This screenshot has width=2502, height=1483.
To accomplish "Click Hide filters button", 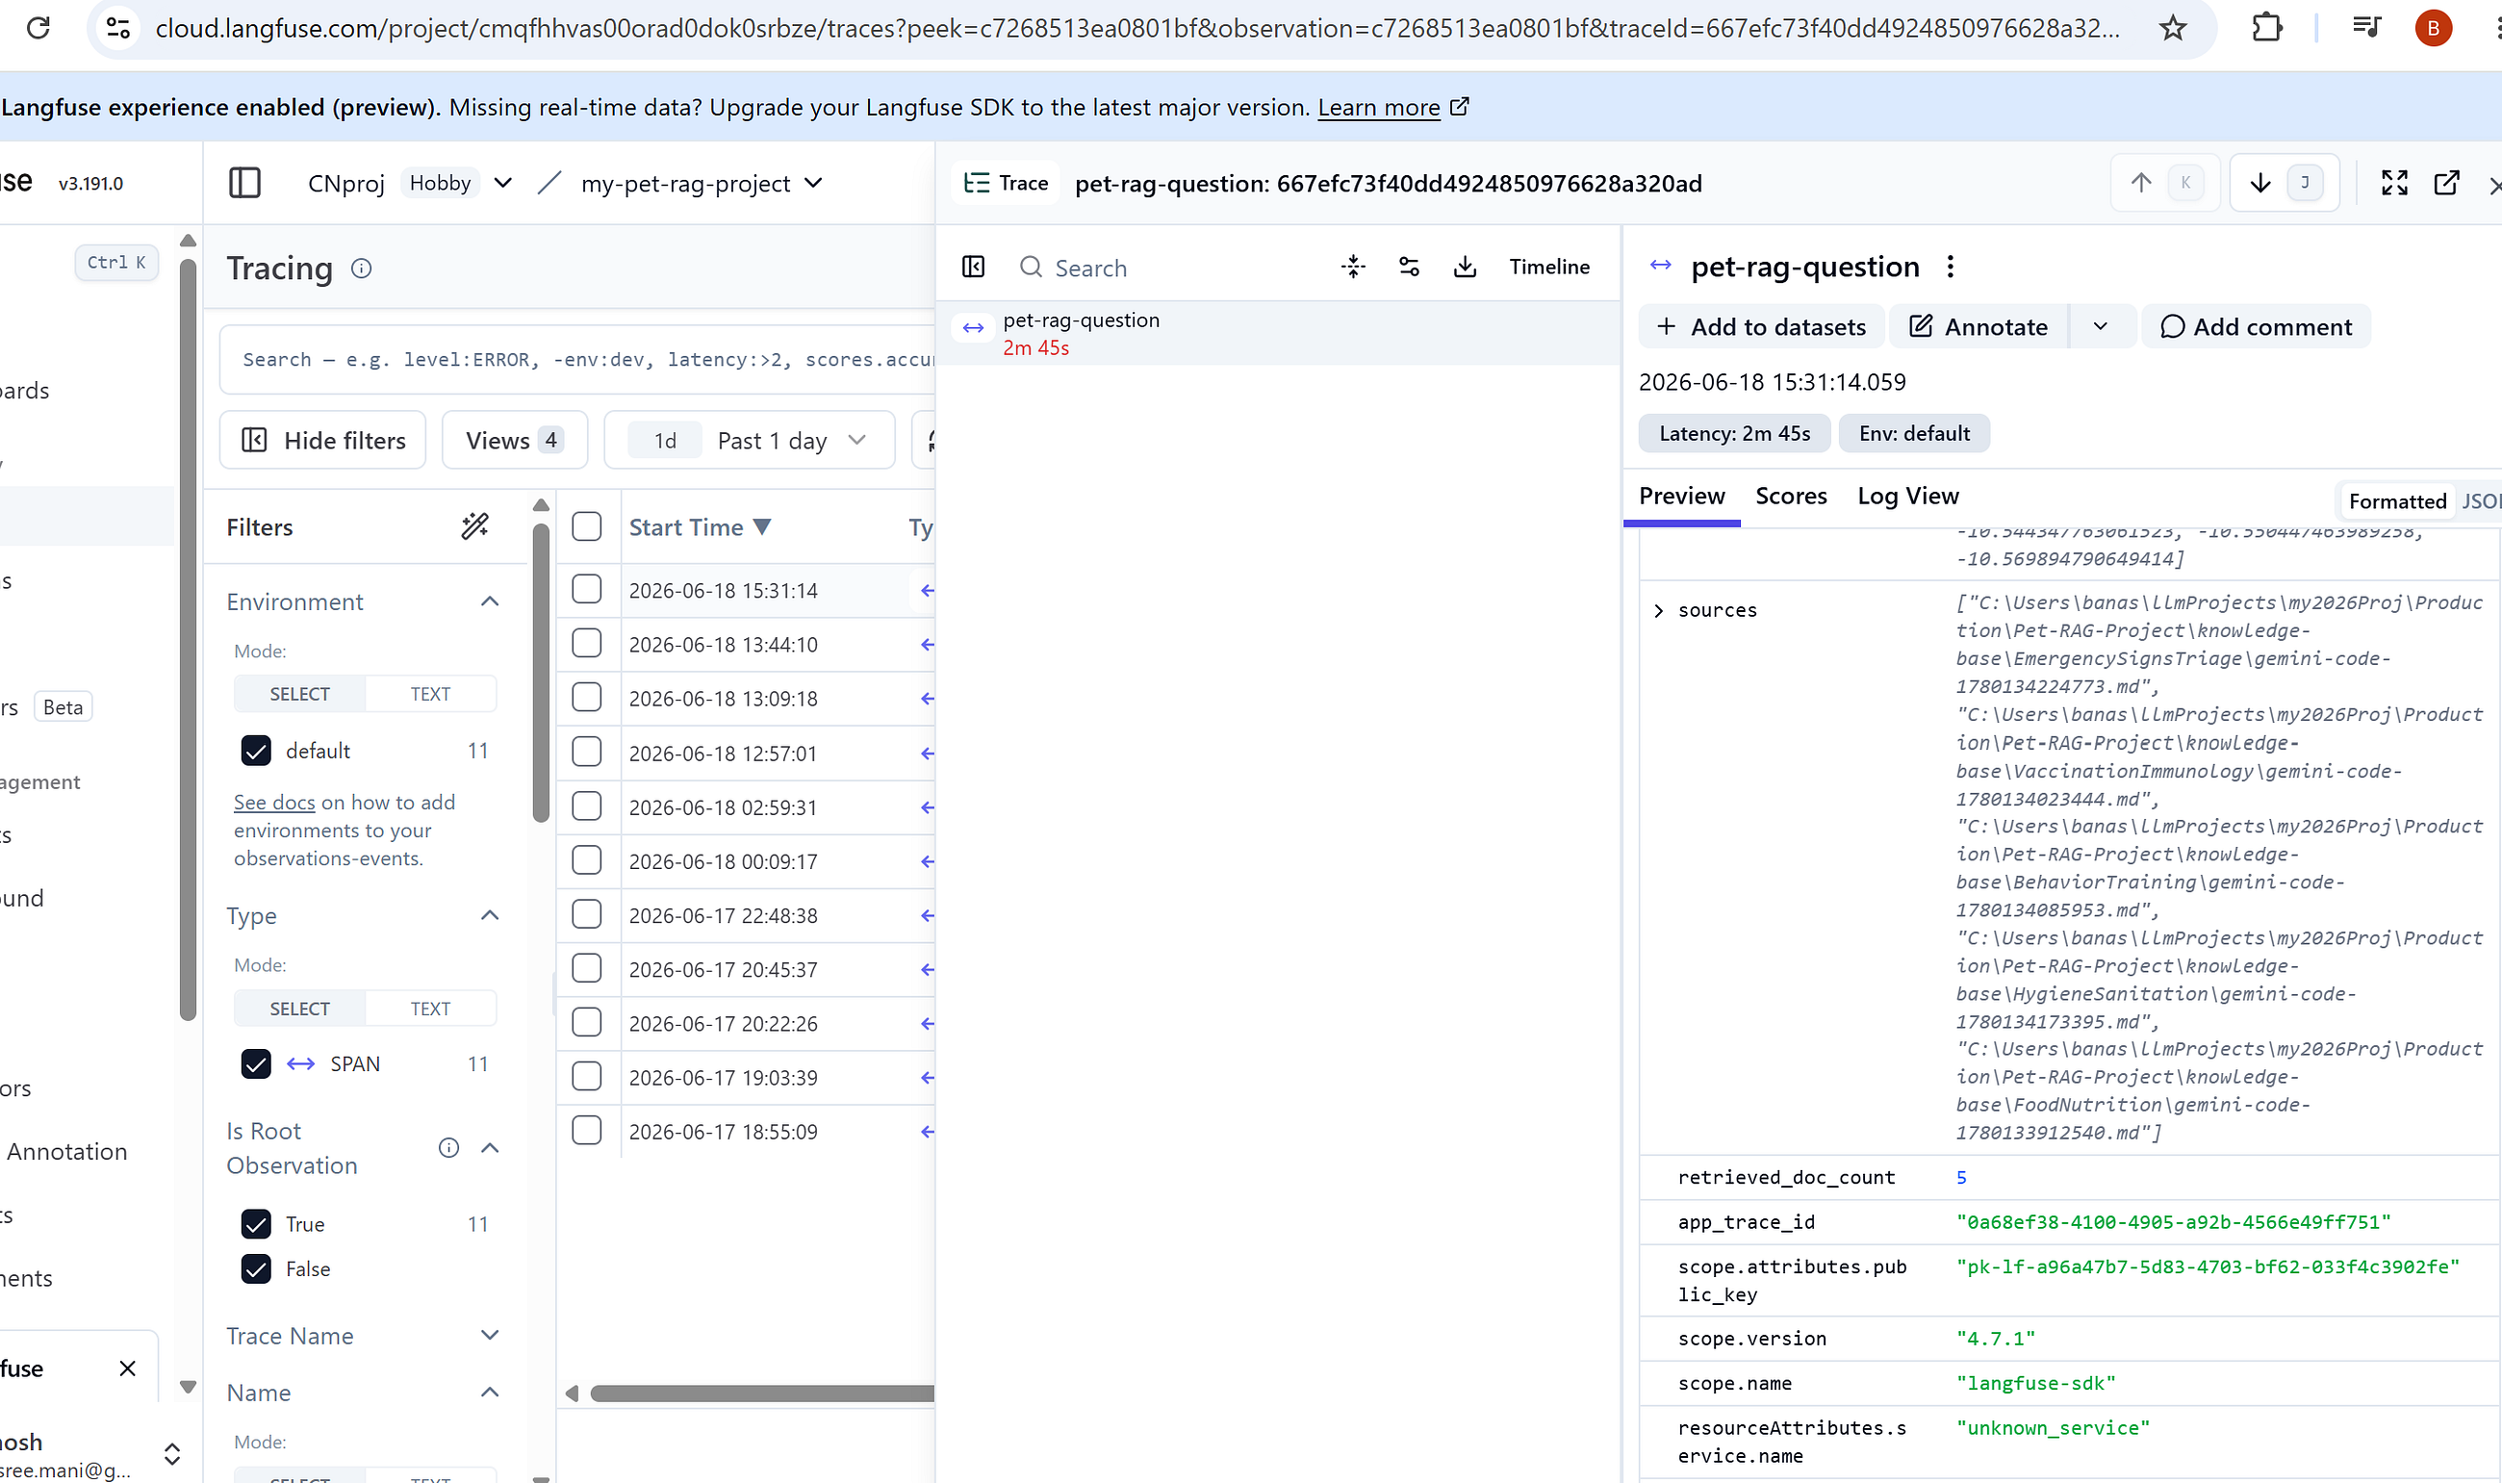I will [x=322, y=440].
